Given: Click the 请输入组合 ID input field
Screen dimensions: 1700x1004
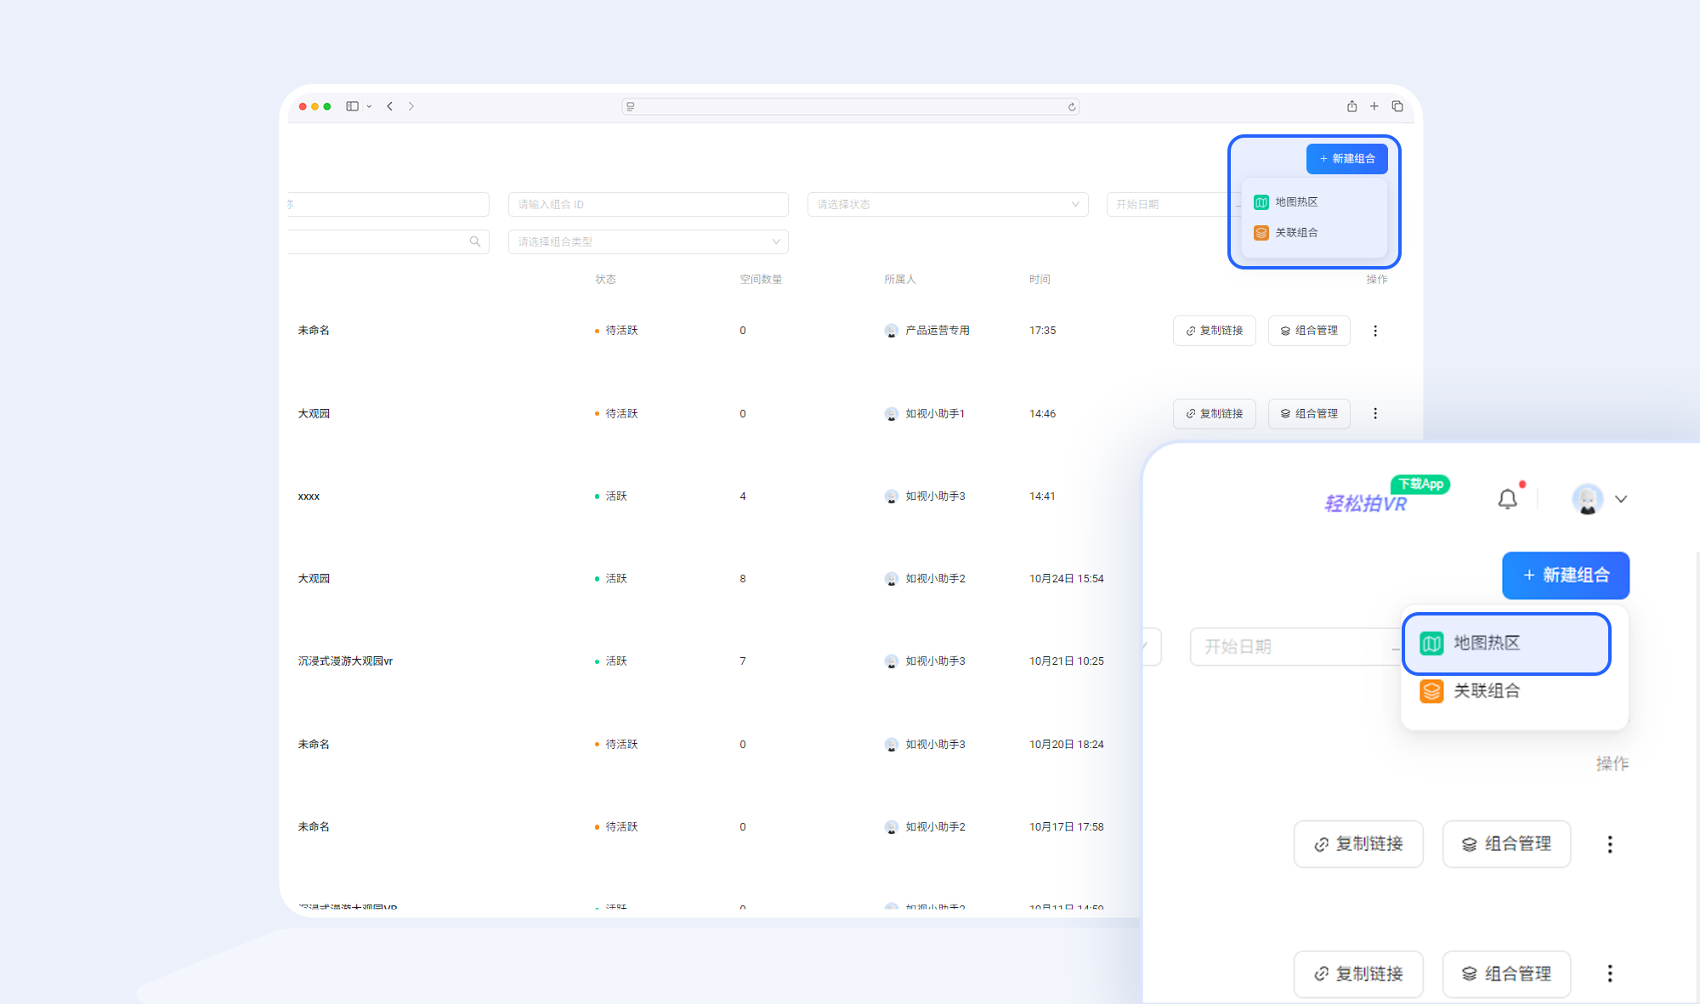Looking at the screenshot, I should 648,204.
